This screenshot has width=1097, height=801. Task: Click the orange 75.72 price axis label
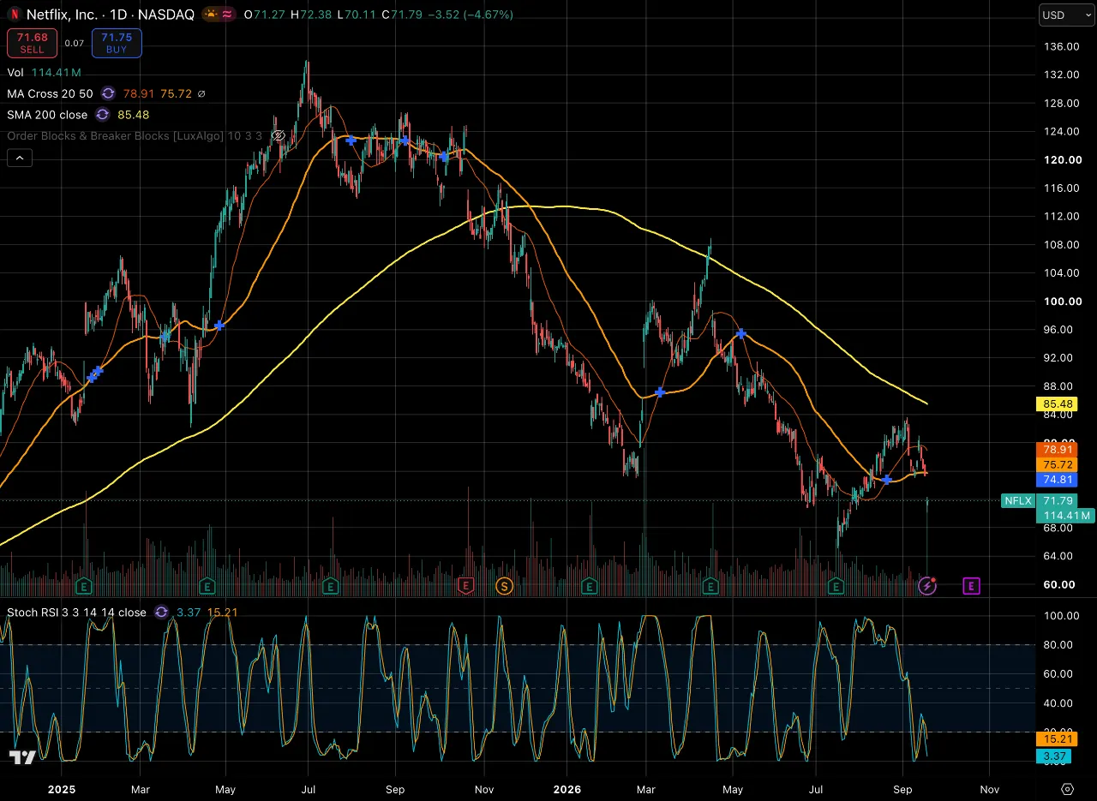1058,464
